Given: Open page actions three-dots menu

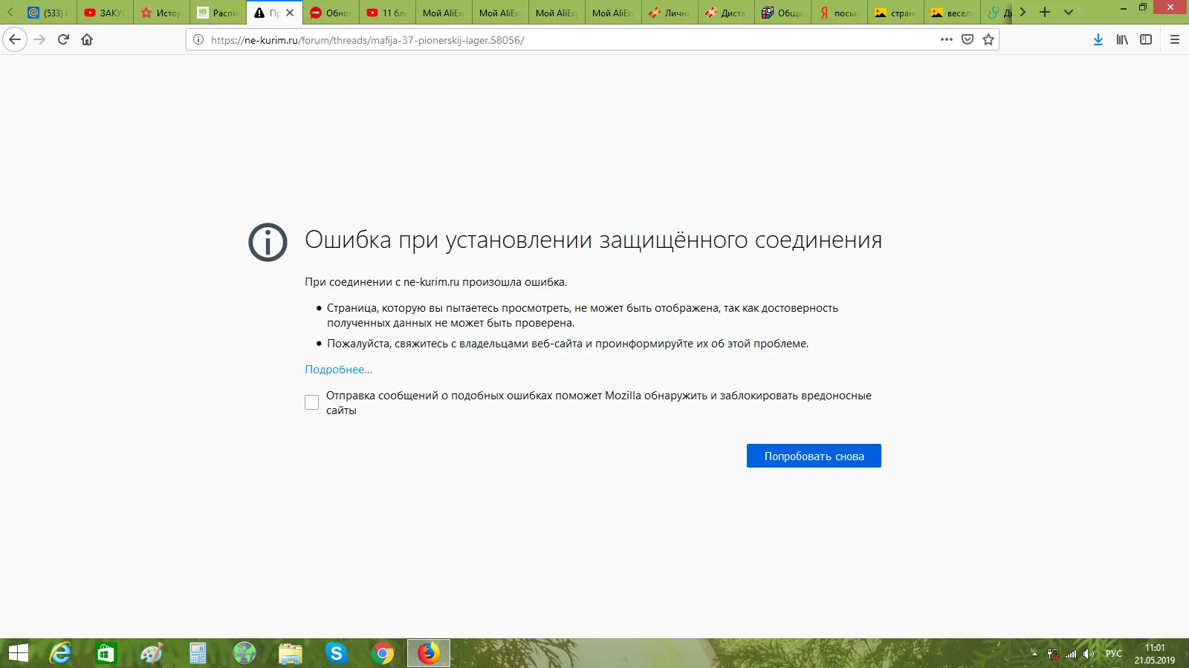Looking at the screenshot, I should point(946,39).
